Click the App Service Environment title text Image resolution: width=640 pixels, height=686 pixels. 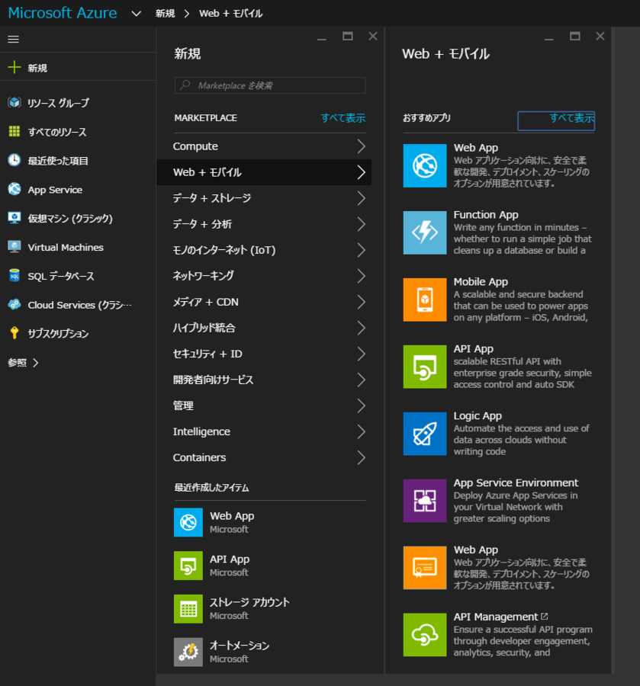(x=516, y=482)
